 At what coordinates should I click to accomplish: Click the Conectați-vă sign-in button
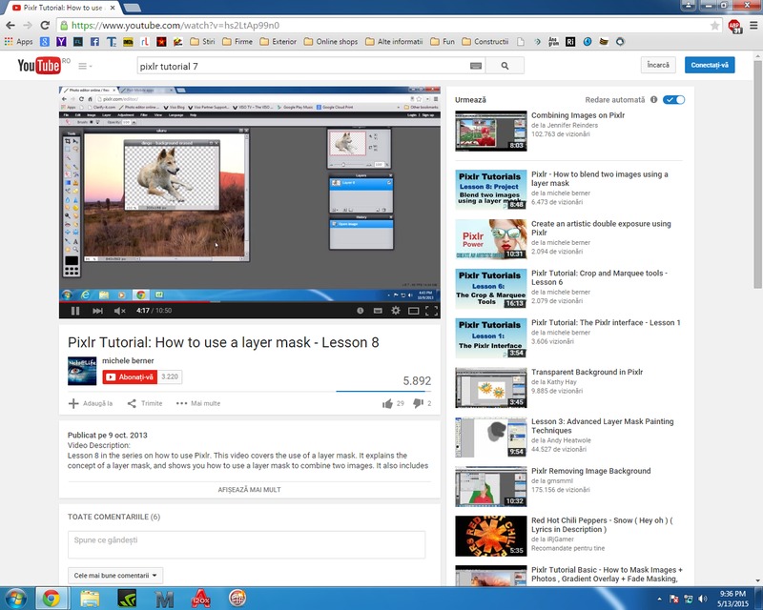[x=710, y=65]
